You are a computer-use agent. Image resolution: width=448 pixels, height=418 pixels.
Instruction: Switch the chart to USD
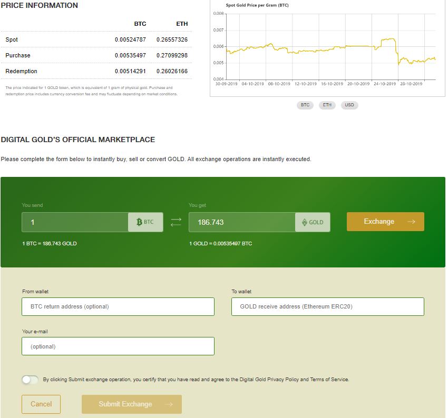(349, 105)
